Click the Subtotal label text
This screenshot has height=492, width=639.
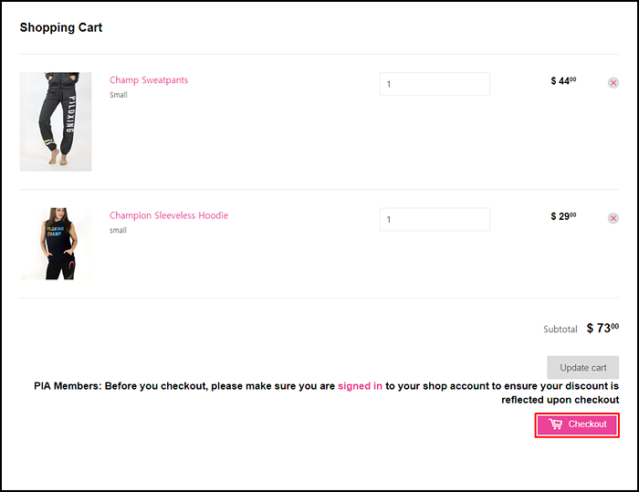(x=560, y=330)
